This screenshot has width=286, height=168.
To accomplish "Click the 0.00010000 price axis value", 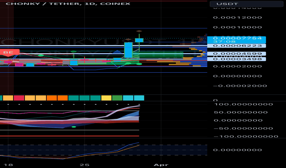I will [238, 27].
